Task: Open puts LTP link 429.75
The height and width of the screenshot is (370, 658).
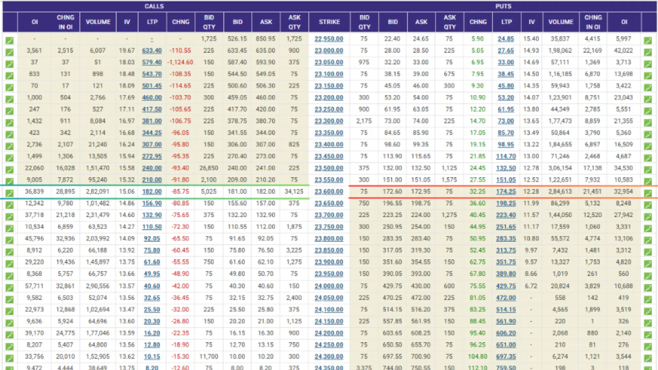Action: 506,286
